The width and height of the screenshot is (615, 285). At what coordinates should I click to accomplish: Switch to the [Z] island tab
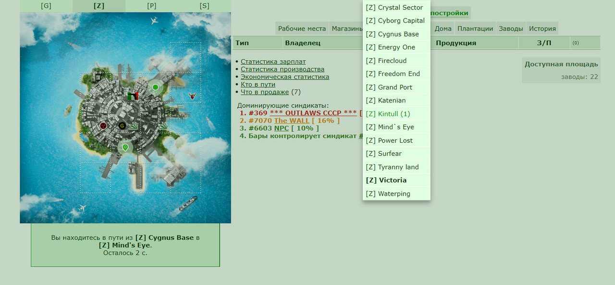pos(99,6)
